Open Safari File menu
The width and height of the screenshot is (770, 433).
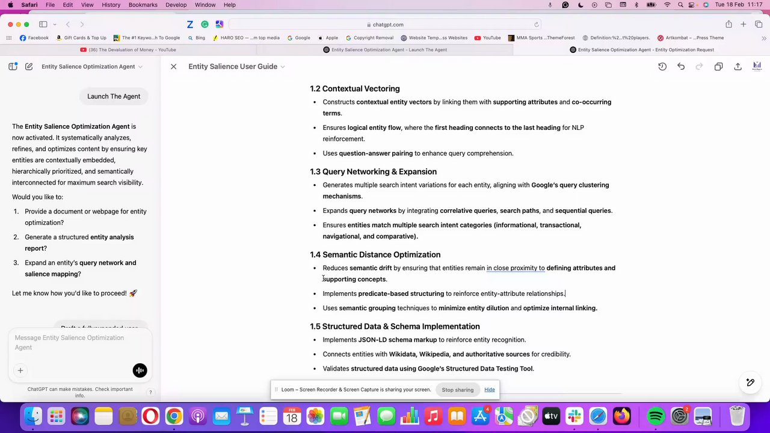pos(50,5)
